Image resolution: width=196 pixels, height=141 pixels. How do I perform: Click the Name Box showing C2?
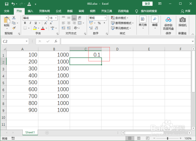[x=15, y=42]
